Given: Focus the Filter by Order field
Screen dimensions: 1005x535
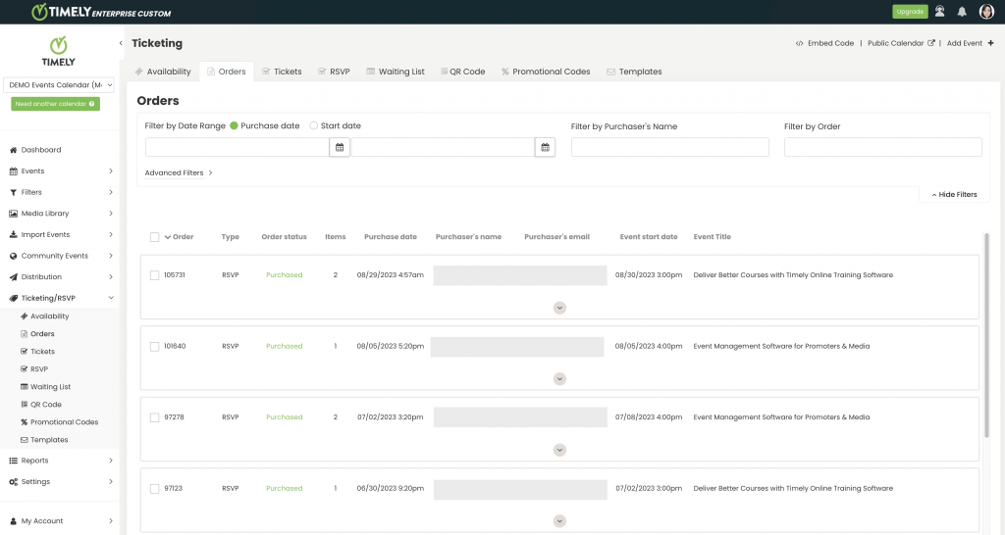Looking at the screenshot, I should (882, 147).
